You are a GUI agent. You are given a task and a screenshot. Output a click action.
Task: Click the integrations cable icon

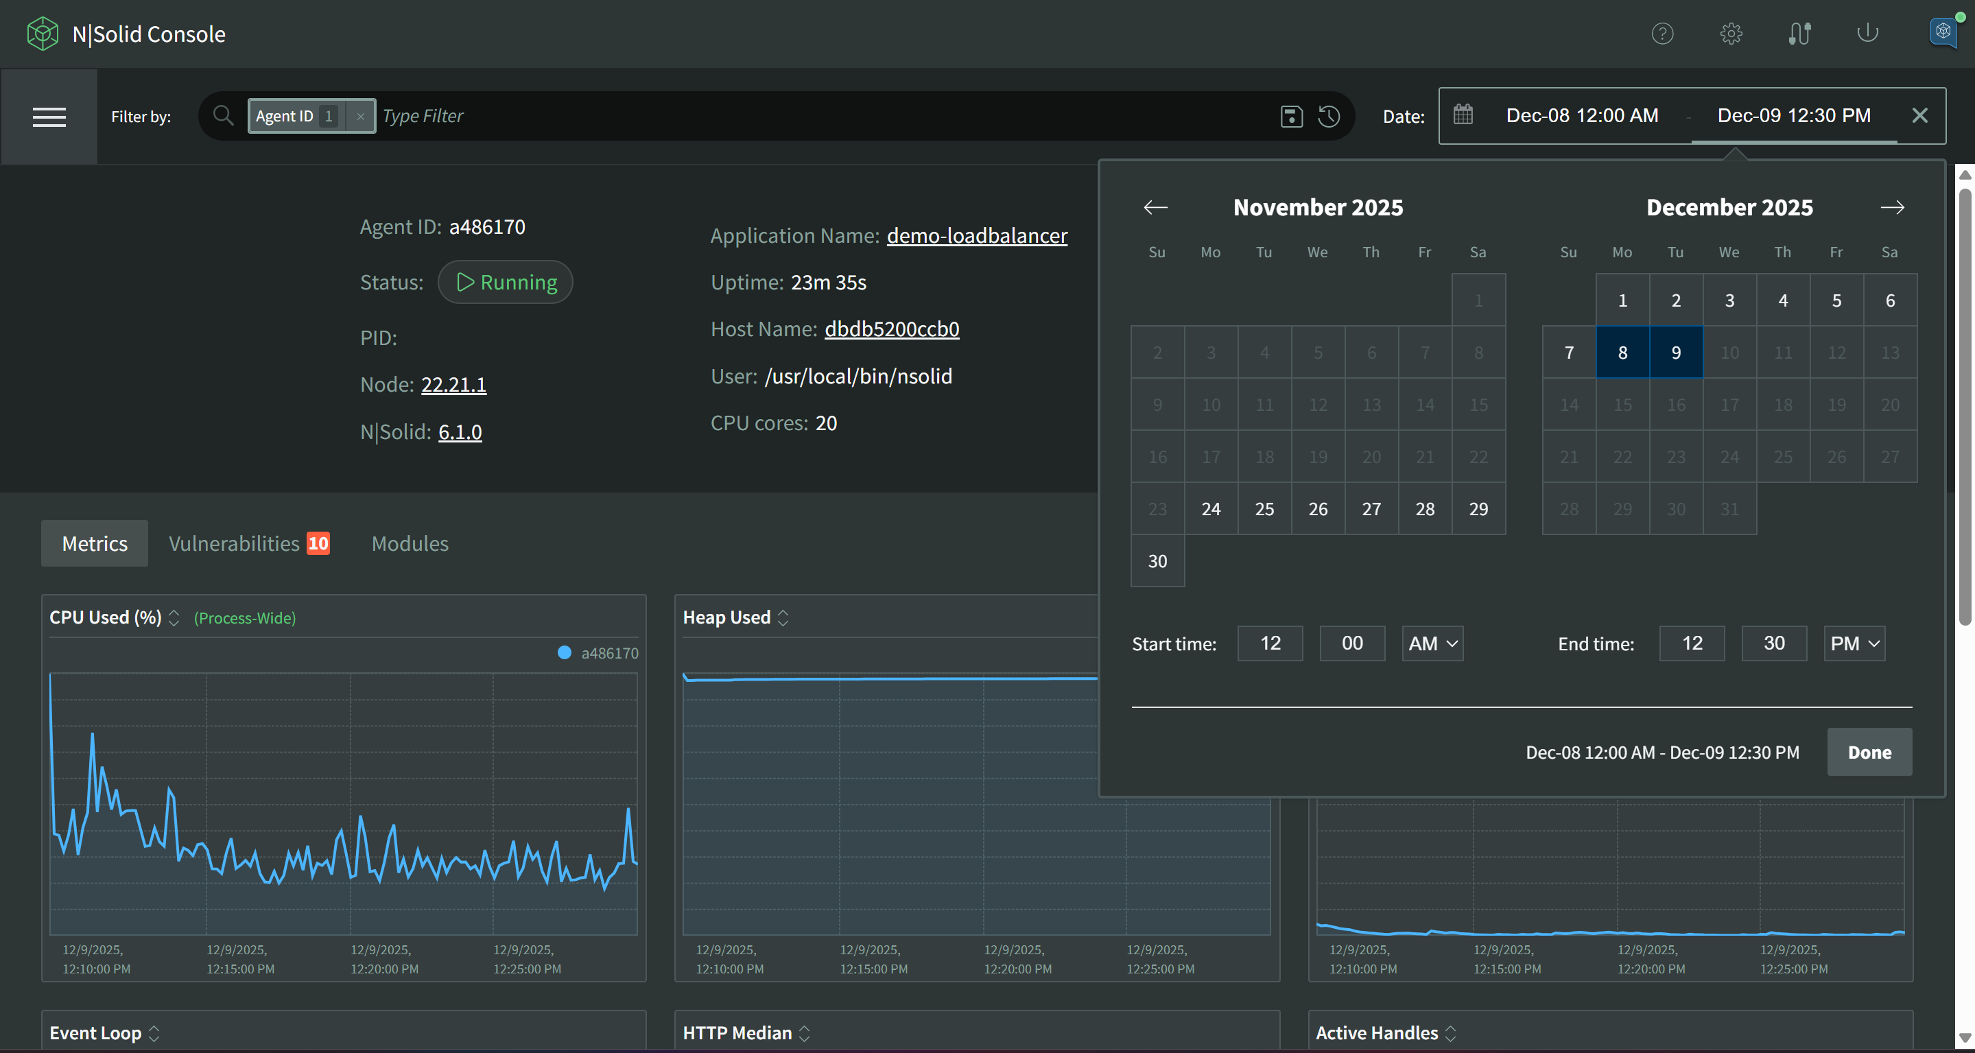point(1799,33)
